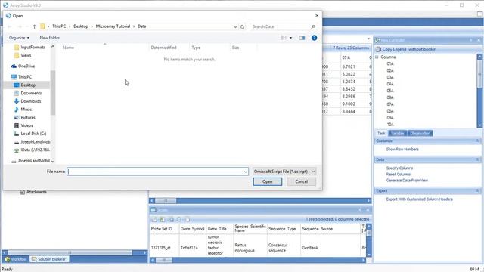Open help in the Open dialog

(314, 38)
